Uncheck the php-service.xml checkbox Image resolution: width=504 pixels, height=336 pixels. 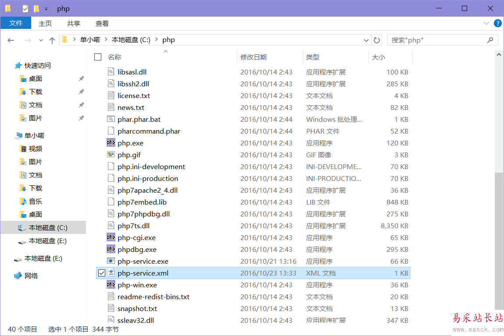pyautogui.click(x=102, y=273)
